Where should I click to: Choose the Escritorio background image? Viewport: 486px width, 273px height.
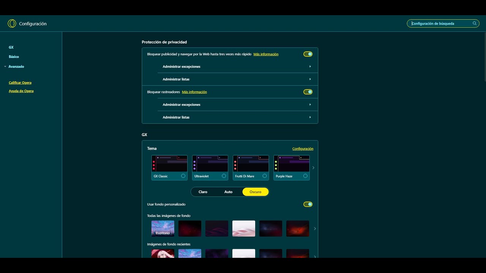pos(163,229)
